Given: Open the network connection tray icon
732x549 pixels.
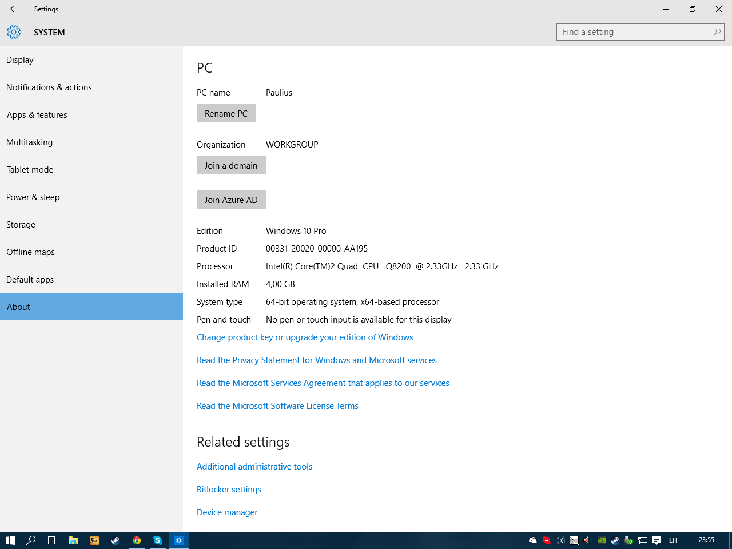Looking at the screenshot, I should 643,540.
